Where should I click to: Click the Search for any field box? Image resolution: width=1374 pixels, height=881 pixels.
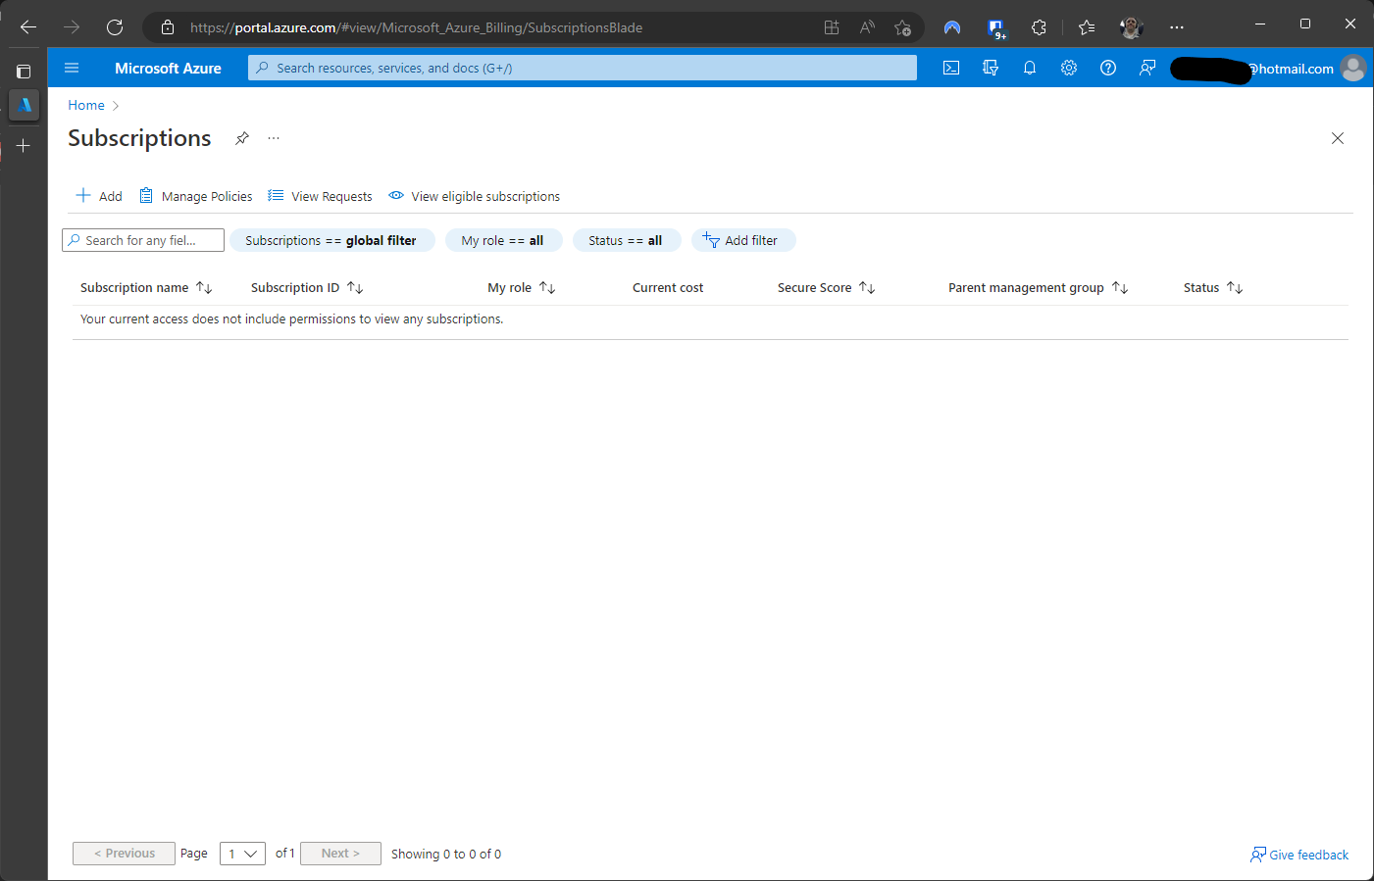click(x=143, y=240)
